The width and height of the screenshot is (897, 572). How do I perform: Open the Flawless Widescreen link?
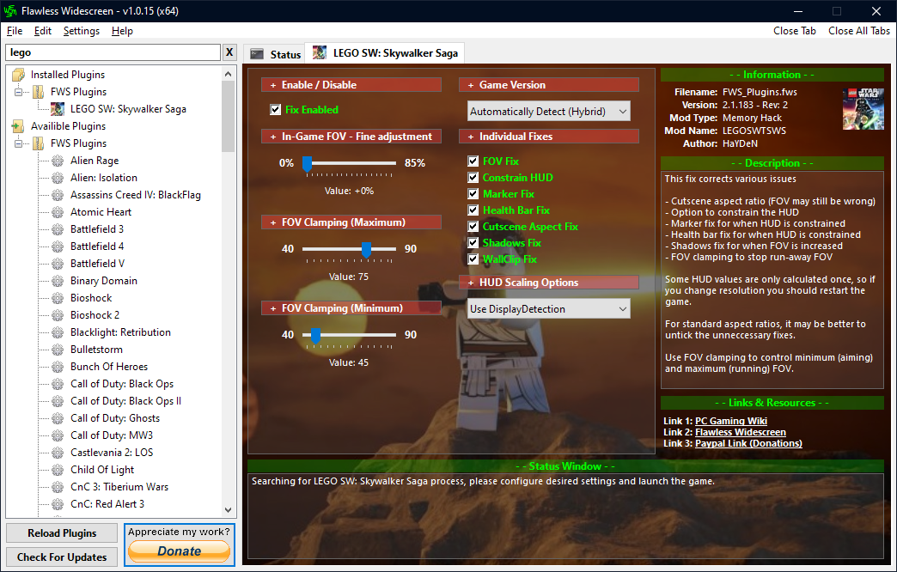point(741,432)
